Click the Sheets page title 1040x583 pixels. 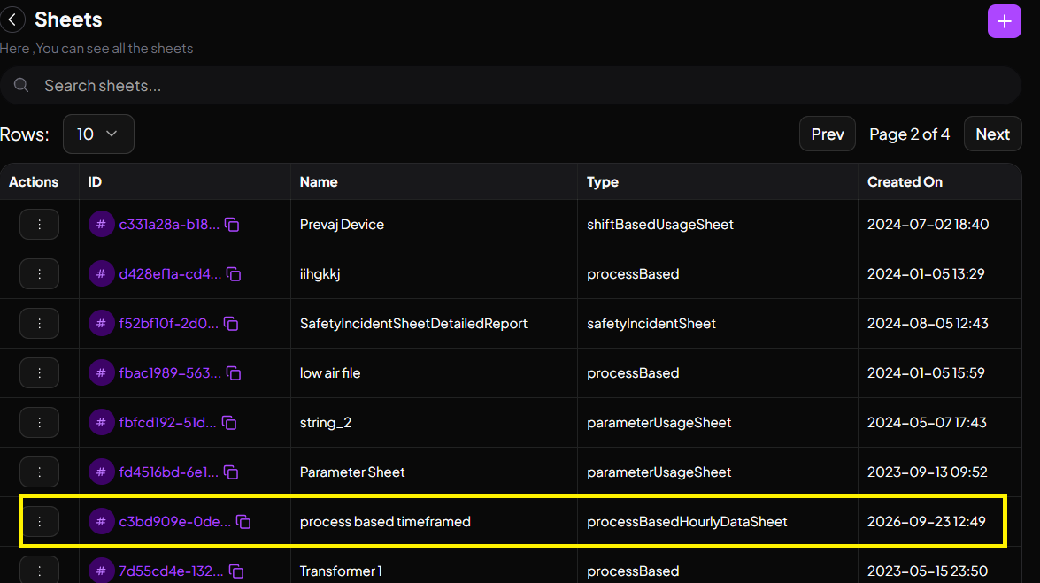(68, 19)
